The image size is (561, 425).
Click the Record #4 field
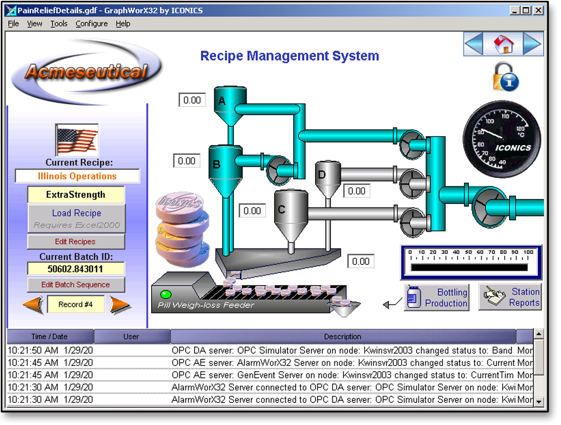[76, 304]
